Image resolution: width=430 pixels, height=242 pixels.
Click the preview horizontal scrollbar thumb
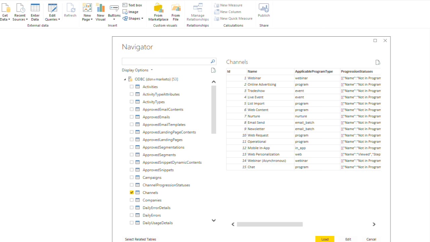coord(270,224)
